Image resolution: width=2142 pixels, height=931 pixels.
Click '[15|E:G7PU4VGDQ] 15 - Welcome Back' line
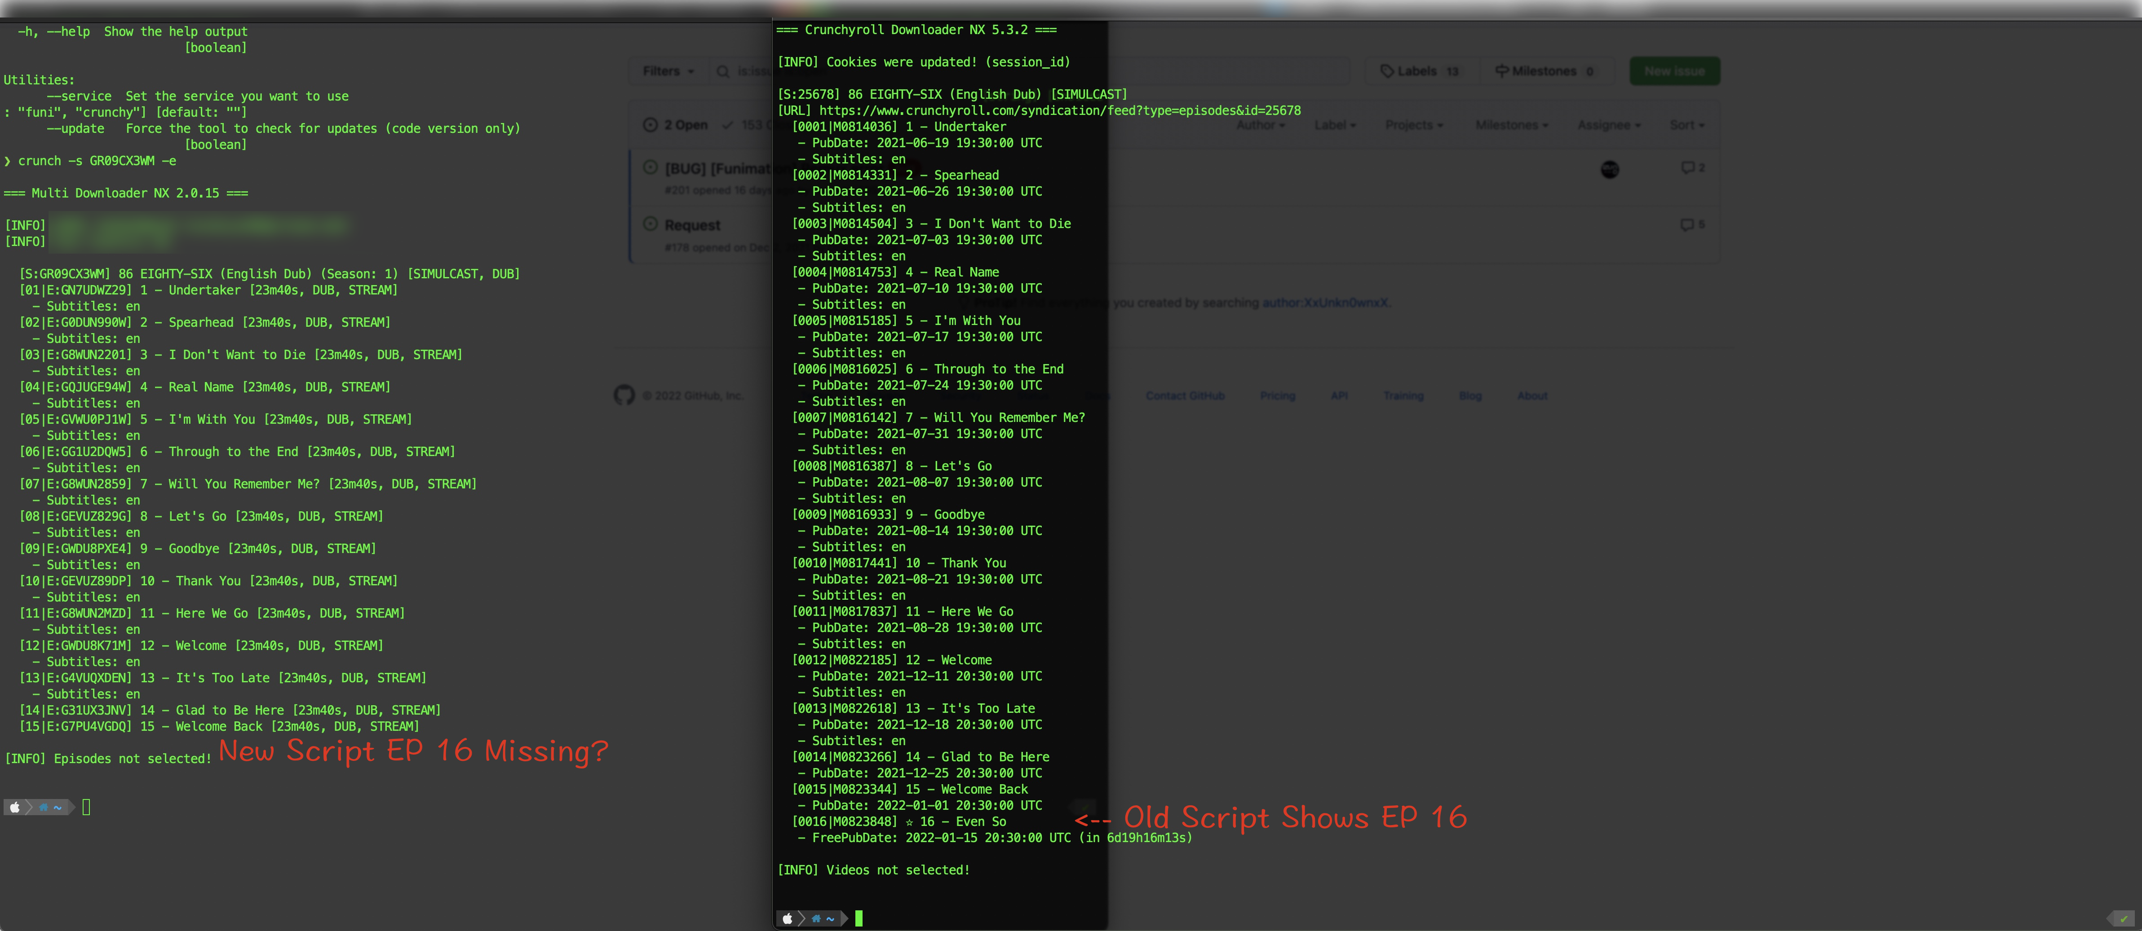click(x=219, y=727)
